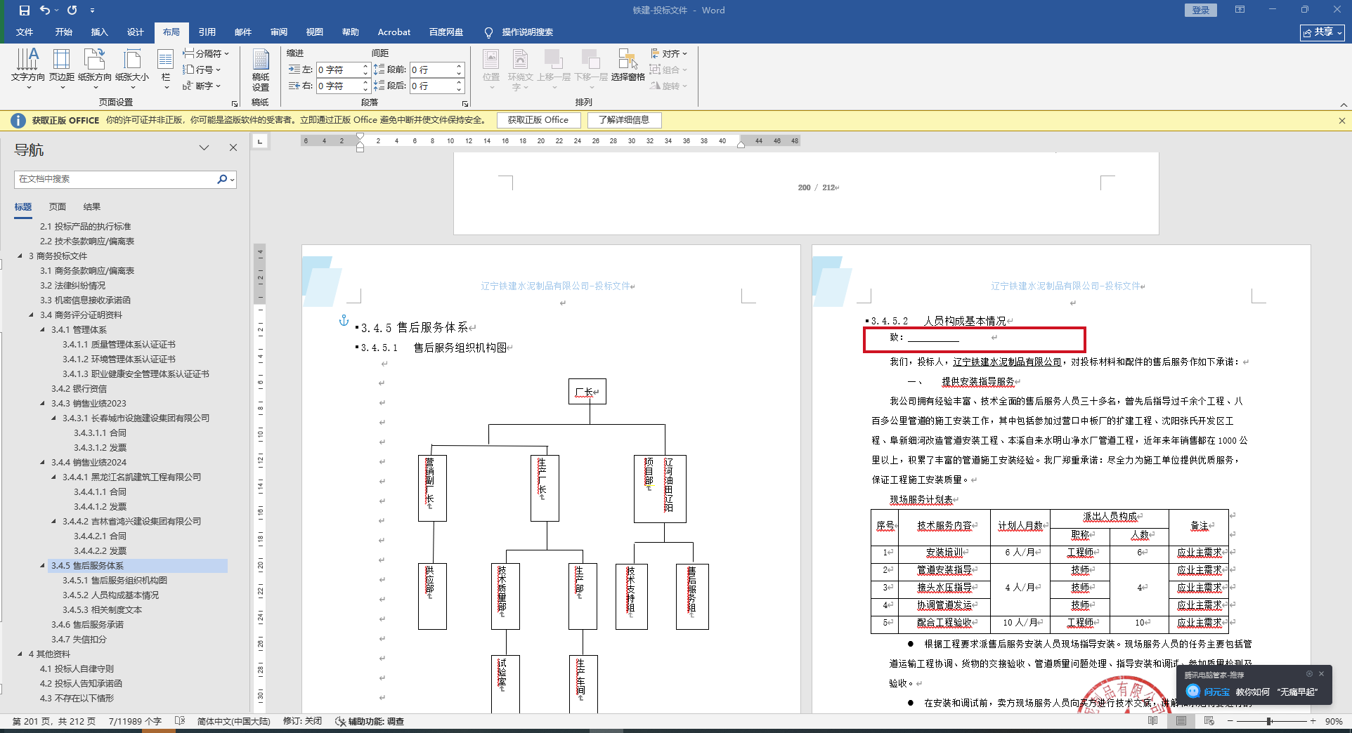Click the proofing check icon in status bar
This screenshot has height=733, width=1352.
point(180,721)
